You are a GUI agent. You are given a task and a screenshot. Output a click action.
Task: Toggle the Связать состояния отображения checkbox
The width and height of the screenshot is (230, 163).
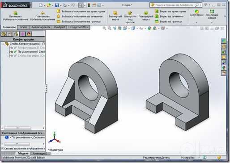click(2, 148)
